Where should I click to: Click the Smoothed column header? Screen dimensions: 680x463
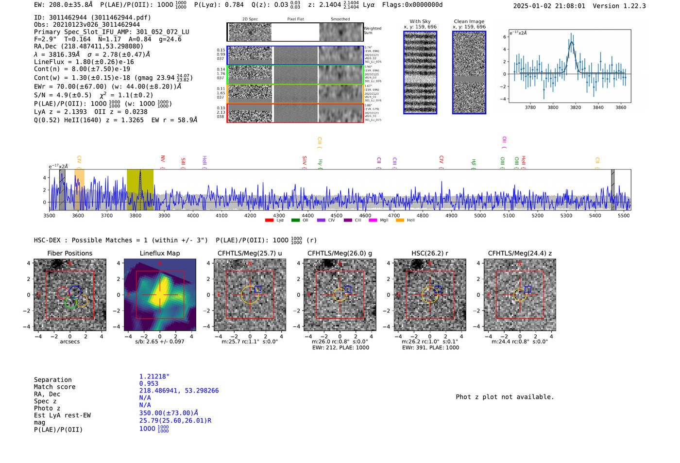coord(340,19)
